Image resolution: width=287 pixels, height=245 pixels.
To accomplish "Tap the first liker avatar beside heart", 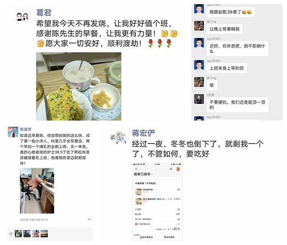I will [x=18, y=234].
